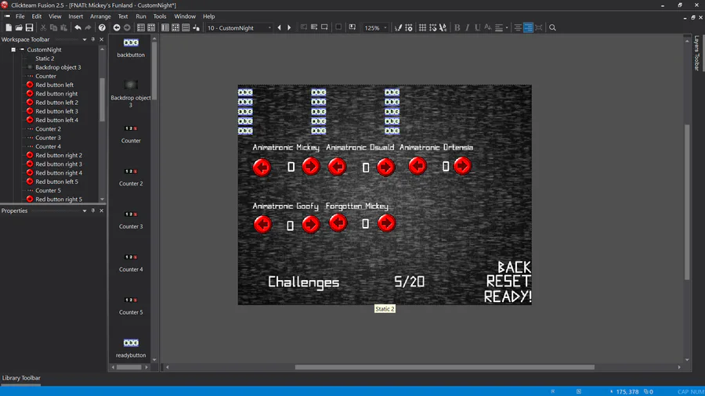705x396 pixels.
Task: Select backbutton object in object list
Action: [x=131, y=48]
